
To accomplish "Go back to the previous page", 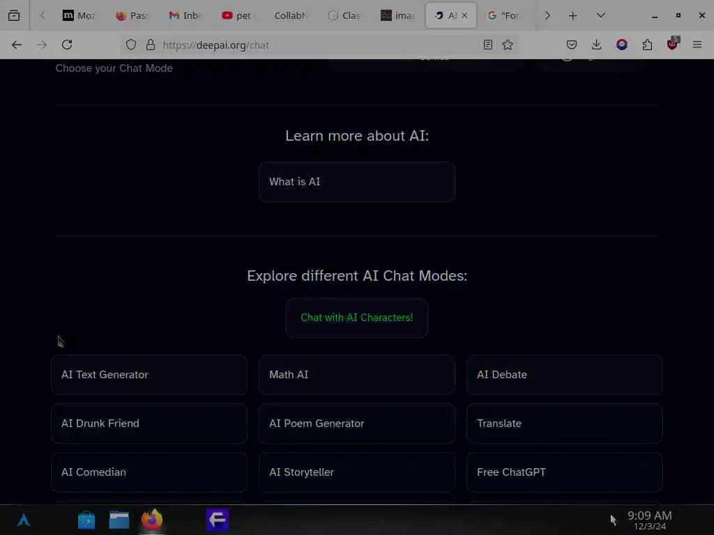I will 17,45.
